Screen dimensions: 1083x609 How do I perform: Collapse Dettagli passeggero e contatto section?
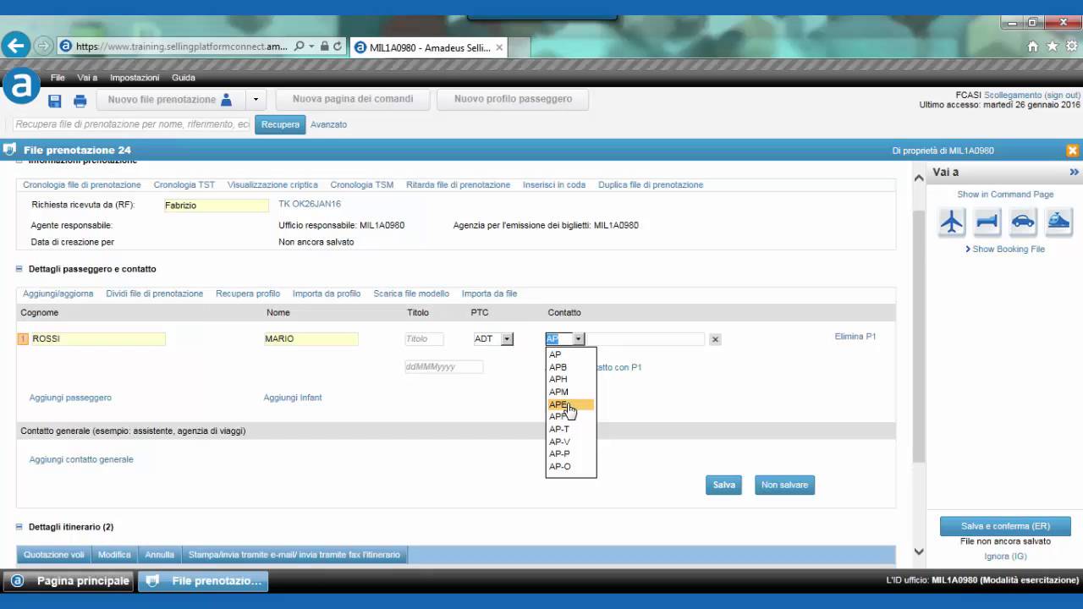(19, 269)
